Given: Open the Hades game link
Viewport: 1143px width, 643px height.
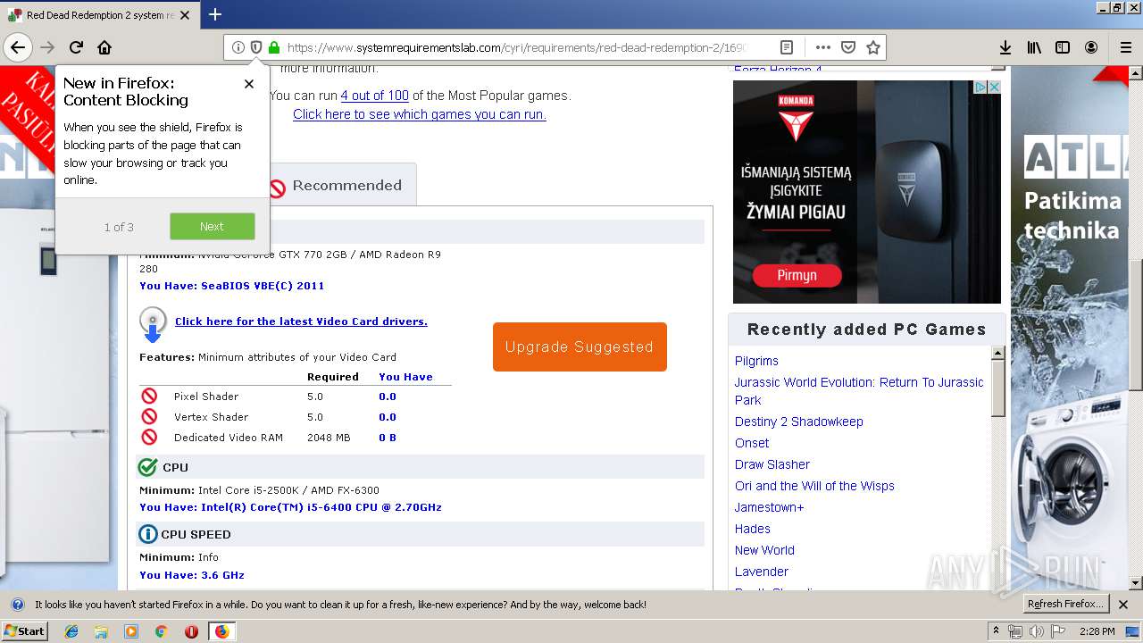Looking at the screenshot, I should click(x=753, y=529).
